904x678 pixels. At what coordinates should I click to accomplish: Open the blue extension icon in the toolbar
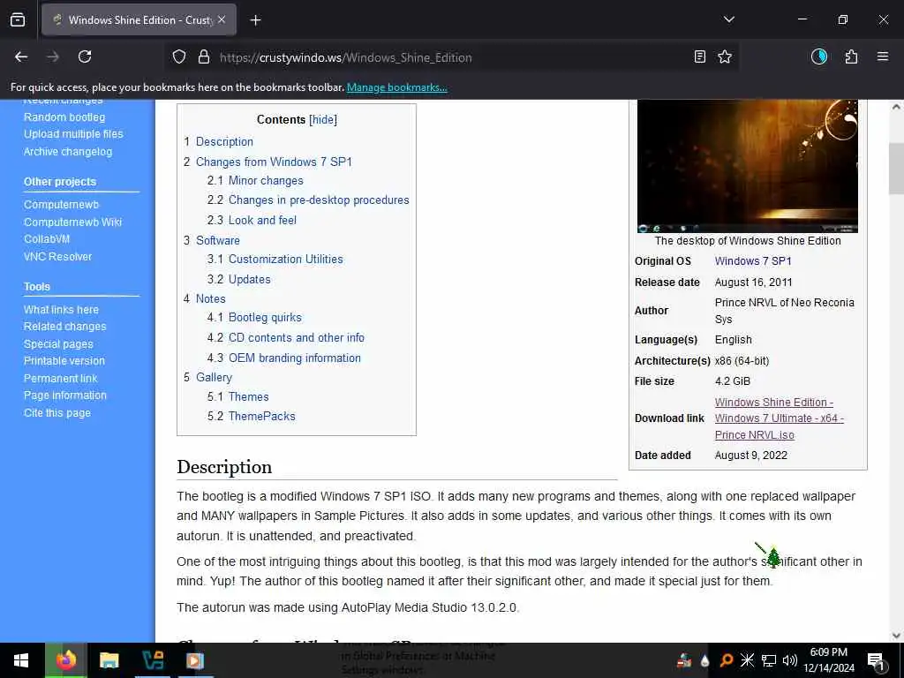click(x=819, y=56)
